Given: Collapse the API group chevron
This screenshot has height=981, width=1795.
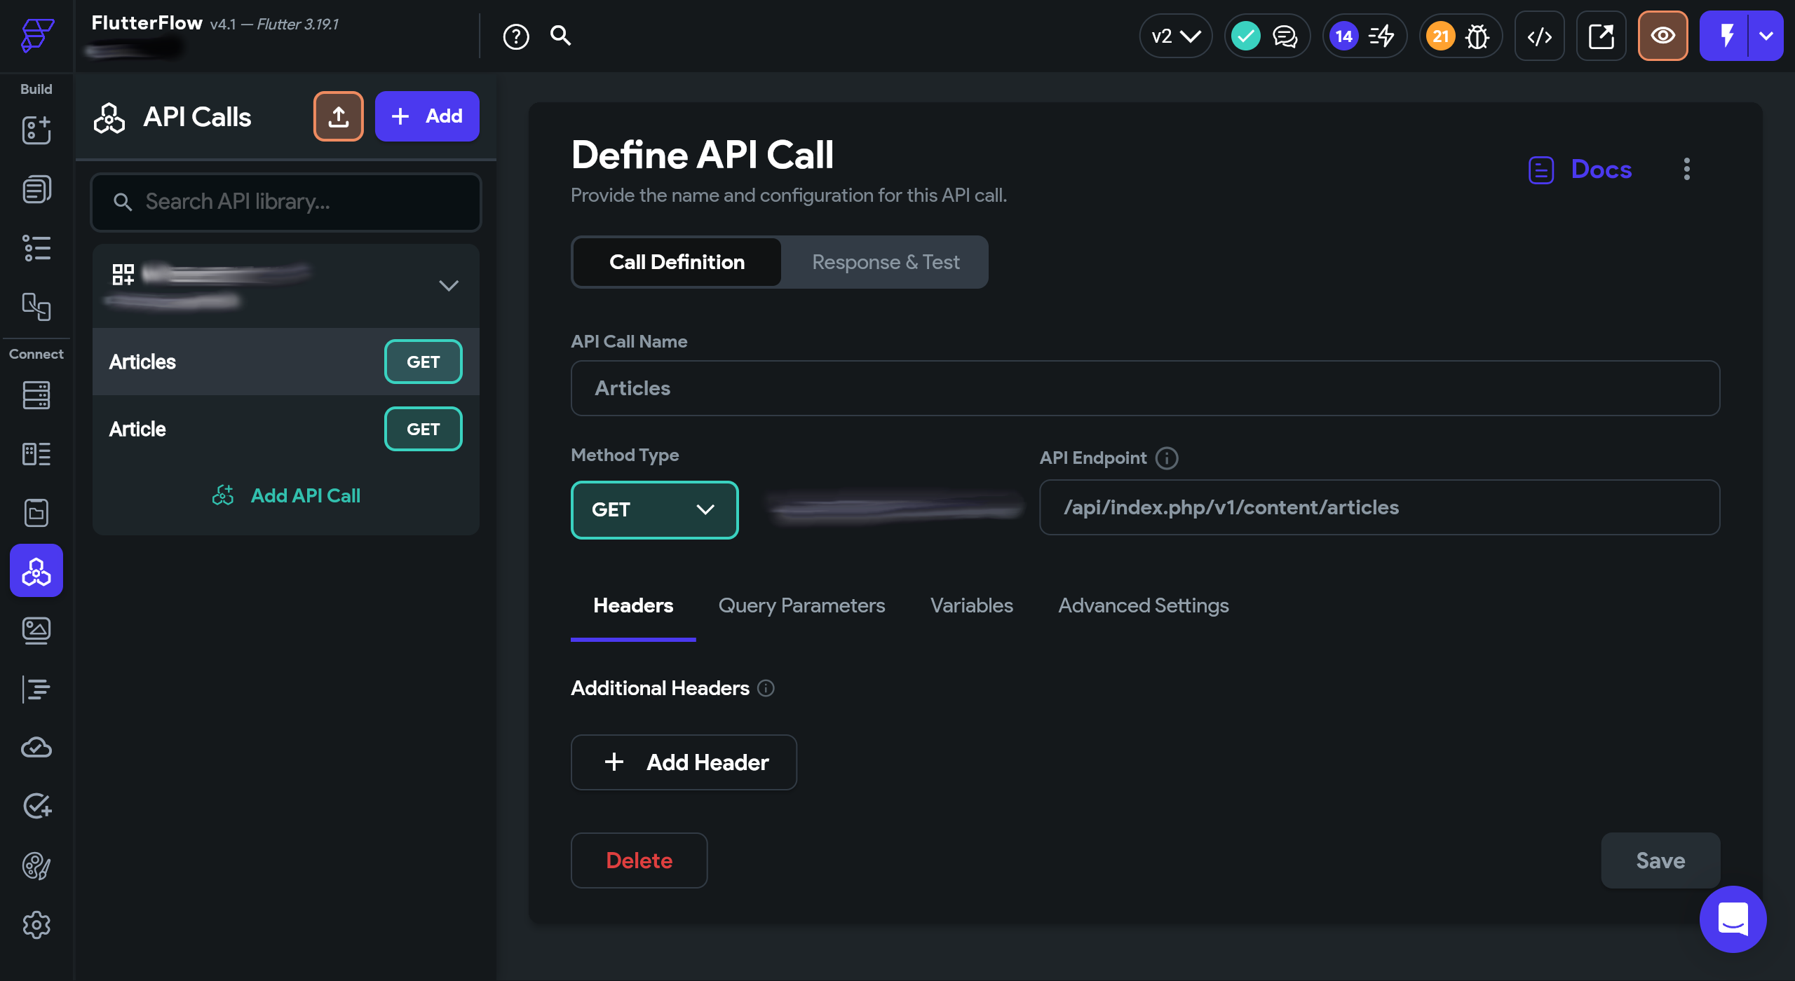Looking at the screenshot, I should click(x=449, y=285).
